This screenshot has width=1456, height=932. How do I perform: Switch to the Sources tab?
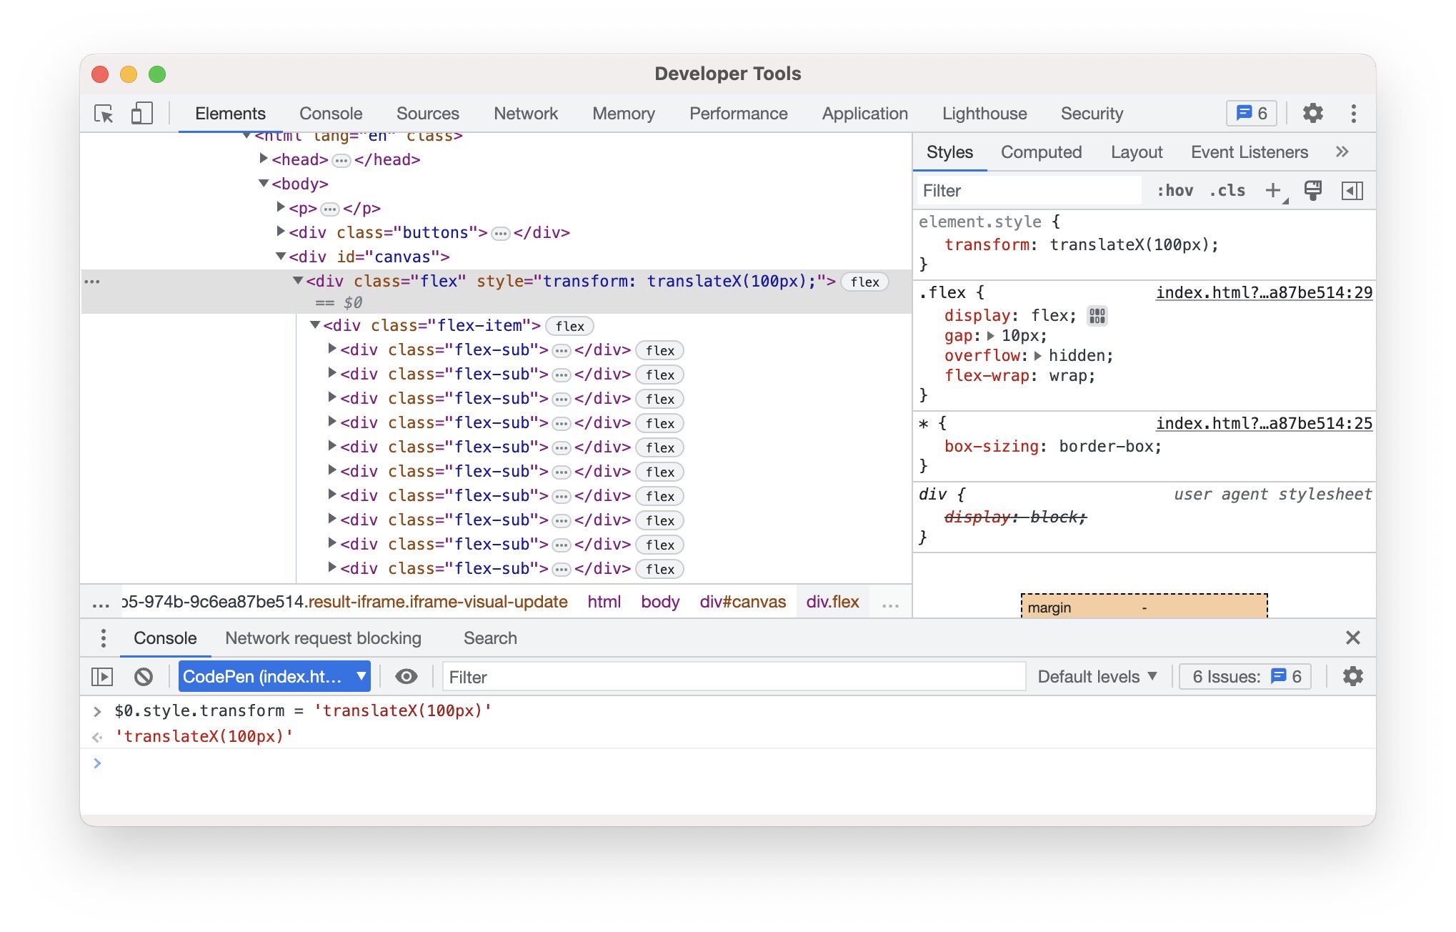428,114
